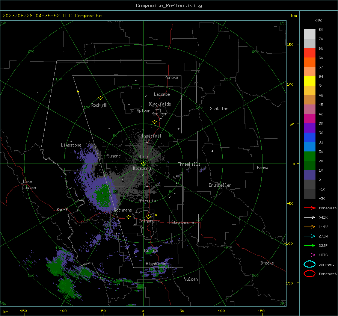This screenshot has height=316, width=338.
Task: Click the cyan 27ZW arrow icon
Action: pos(309,236)
